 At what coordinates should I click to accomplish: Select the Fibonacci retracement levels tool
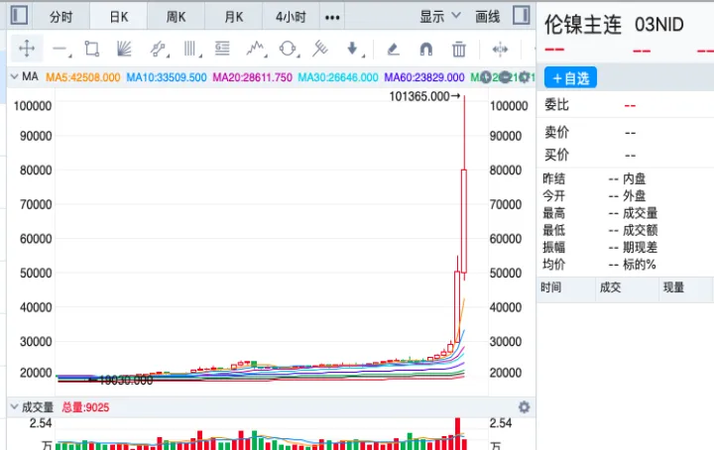(222, 49)
